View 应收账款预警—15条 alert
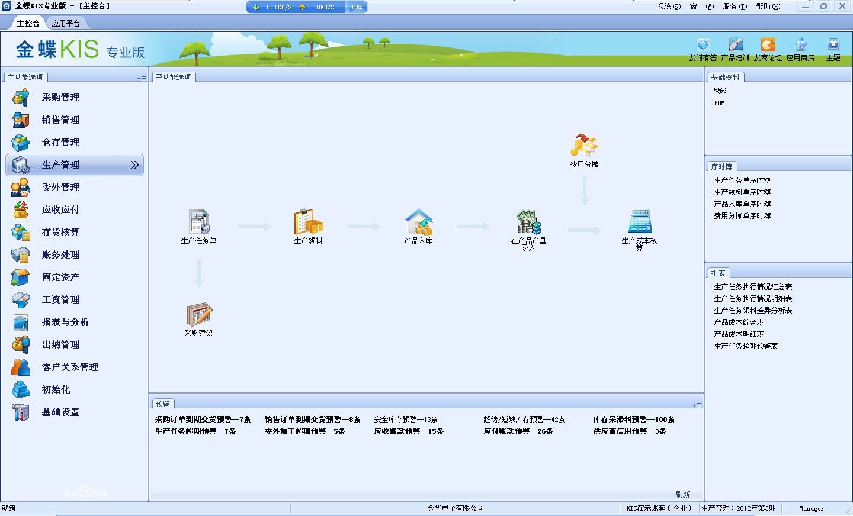853x516 pixels. (409, 431)
